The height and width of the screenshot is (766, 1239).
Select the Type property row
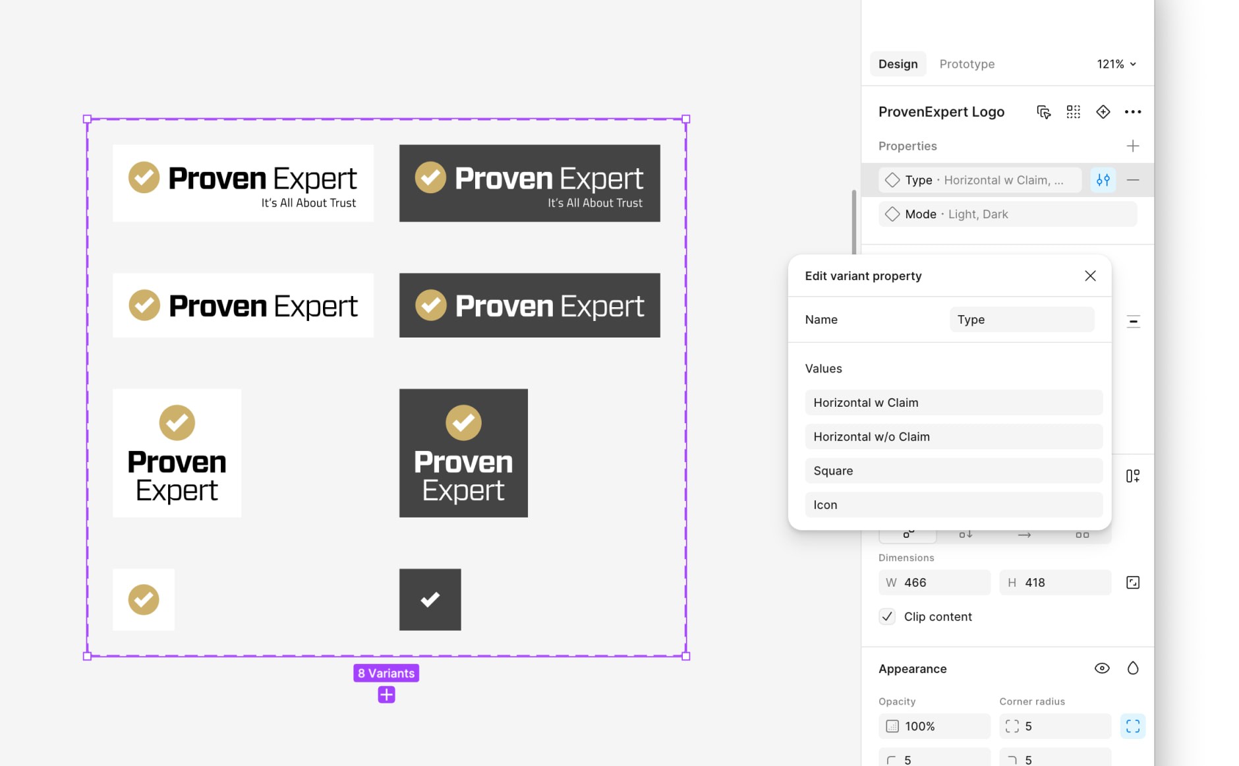[x=980, y=180]
